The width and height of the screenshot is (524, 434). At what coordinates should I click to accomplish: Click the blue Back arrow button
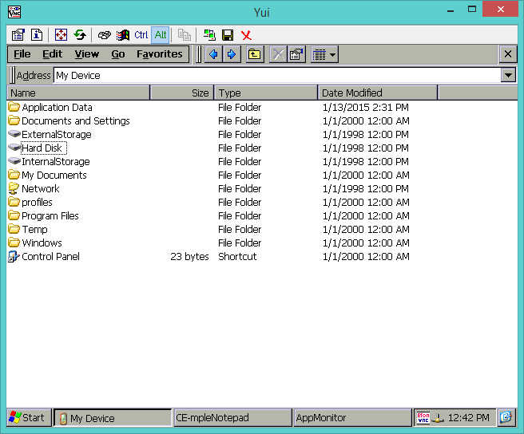(212, 54)
